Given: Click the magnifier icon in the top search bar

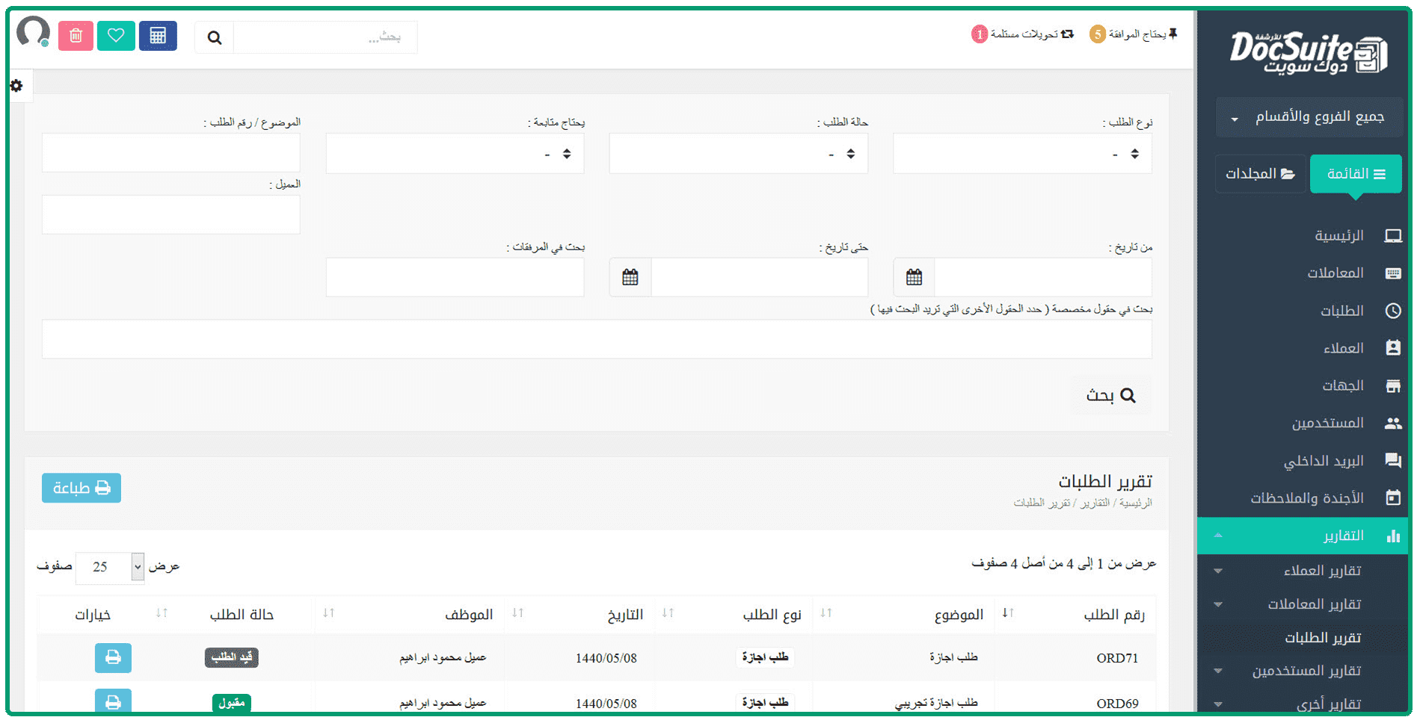Looking at the screenshot, I should tap(215, 37).
